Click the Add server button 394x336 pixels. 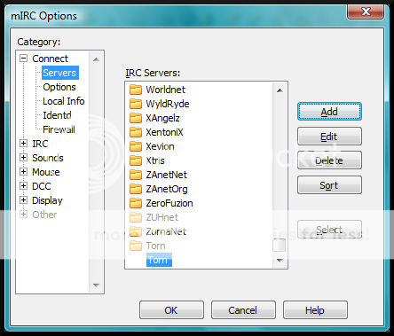329,112
